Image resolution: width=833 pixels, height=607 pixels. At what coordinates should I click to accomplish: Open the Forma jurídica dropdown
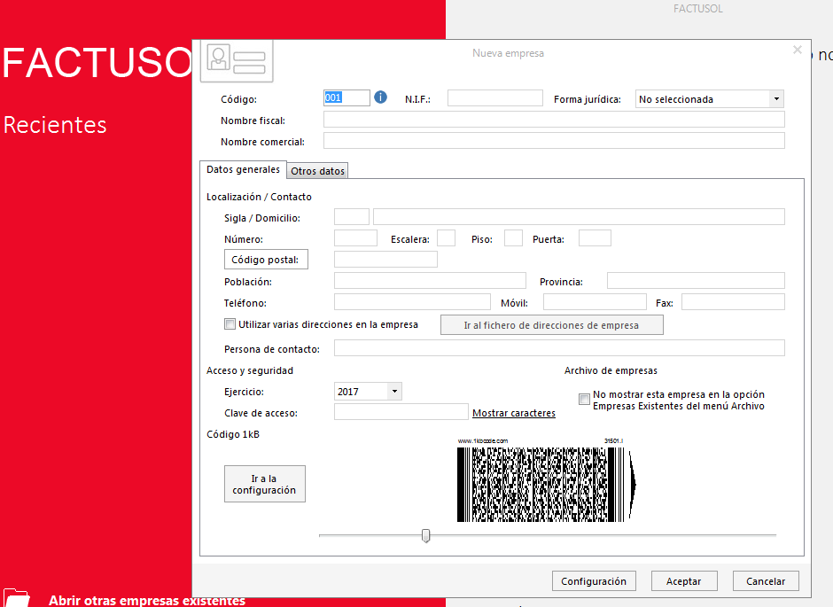click(776, 98)
